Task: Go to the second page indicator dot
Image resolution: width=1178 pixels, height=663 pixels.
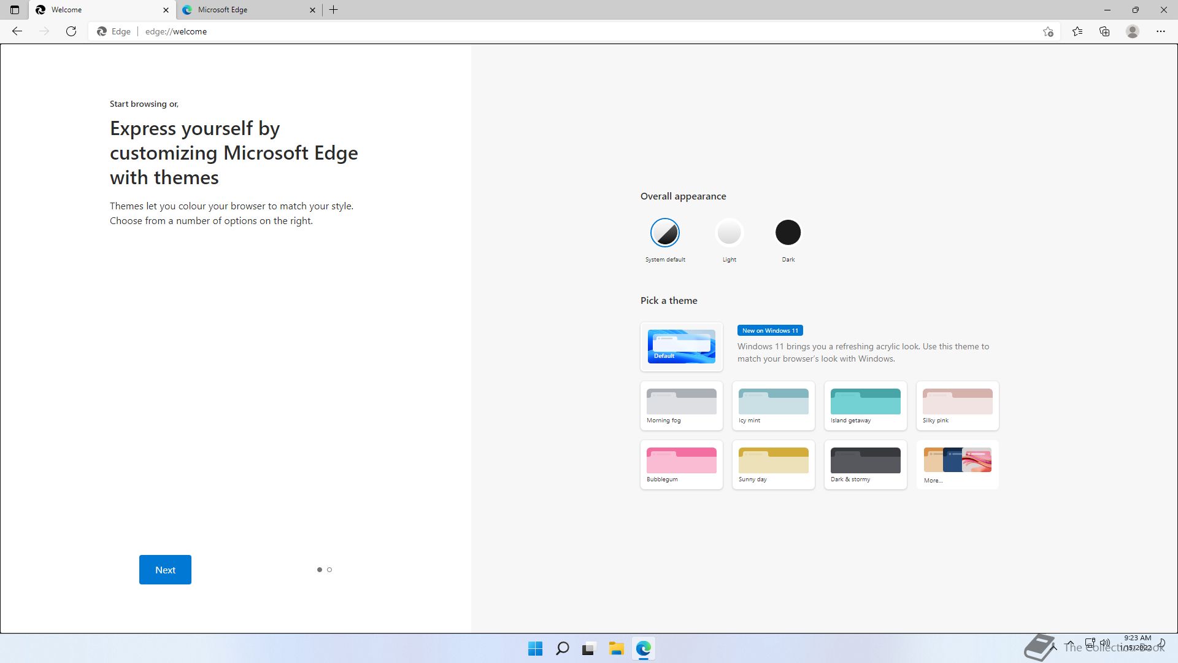Action: 329,570
